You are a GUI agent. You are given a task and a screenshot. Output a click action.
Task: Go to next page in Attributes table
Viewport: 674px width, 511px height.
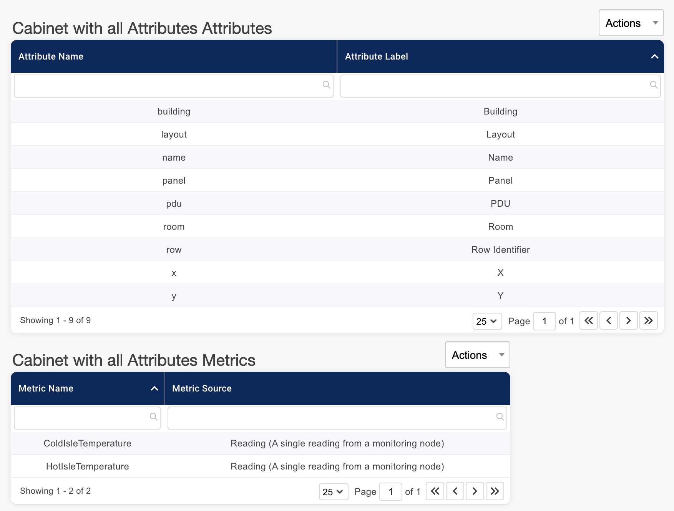point(628,321)
